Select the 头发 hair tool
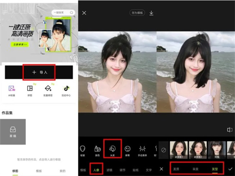 pyautogui.click(x=112, y=151)
